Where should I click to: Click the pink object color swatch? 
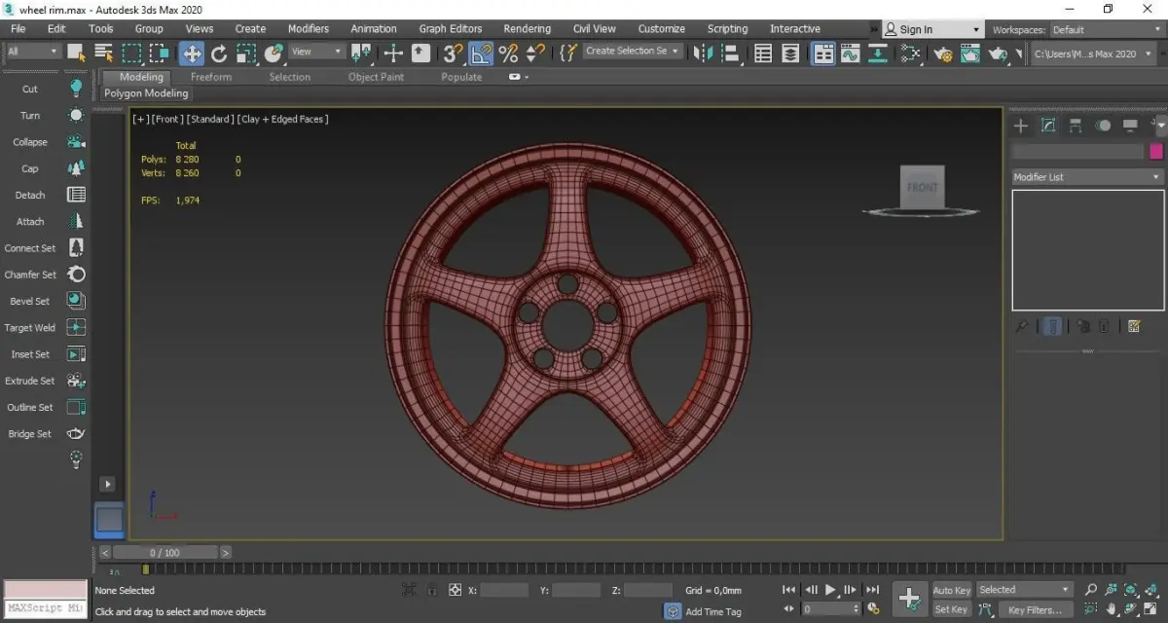tap(1156, 151)
